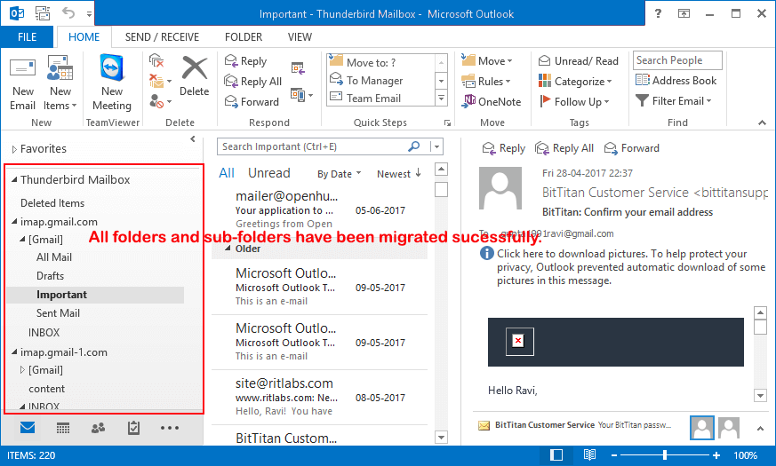
Task: Choose the Move to: ? quick step
Action: coord(380,62)
